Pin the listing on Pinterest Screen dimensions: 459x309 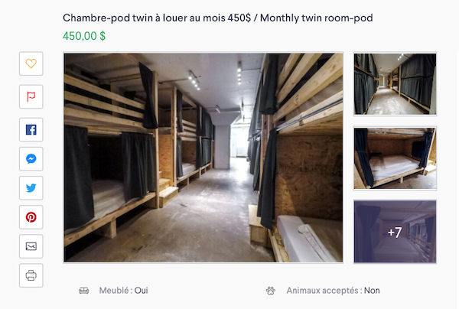coord(31,217)
